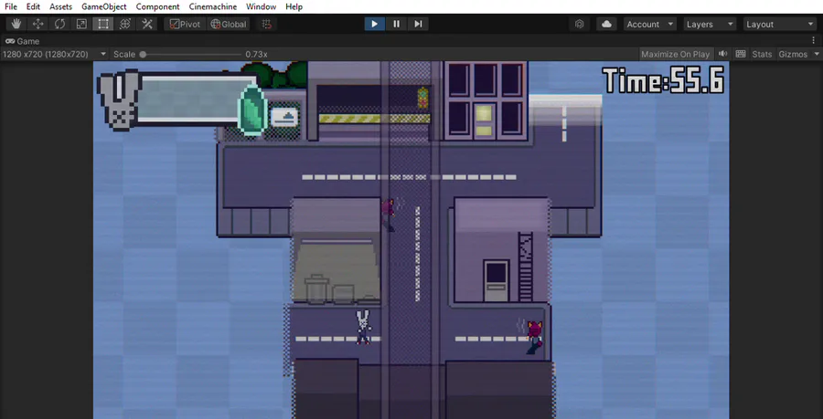The height and width of the screenshot is (419, 823).
Task: Toggle Mute Audio speaker icon
Action: point(722,54)
